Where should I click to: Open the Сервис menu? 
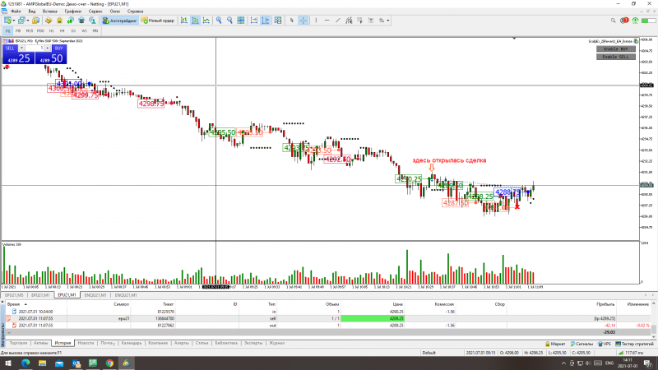pos(95,12)
